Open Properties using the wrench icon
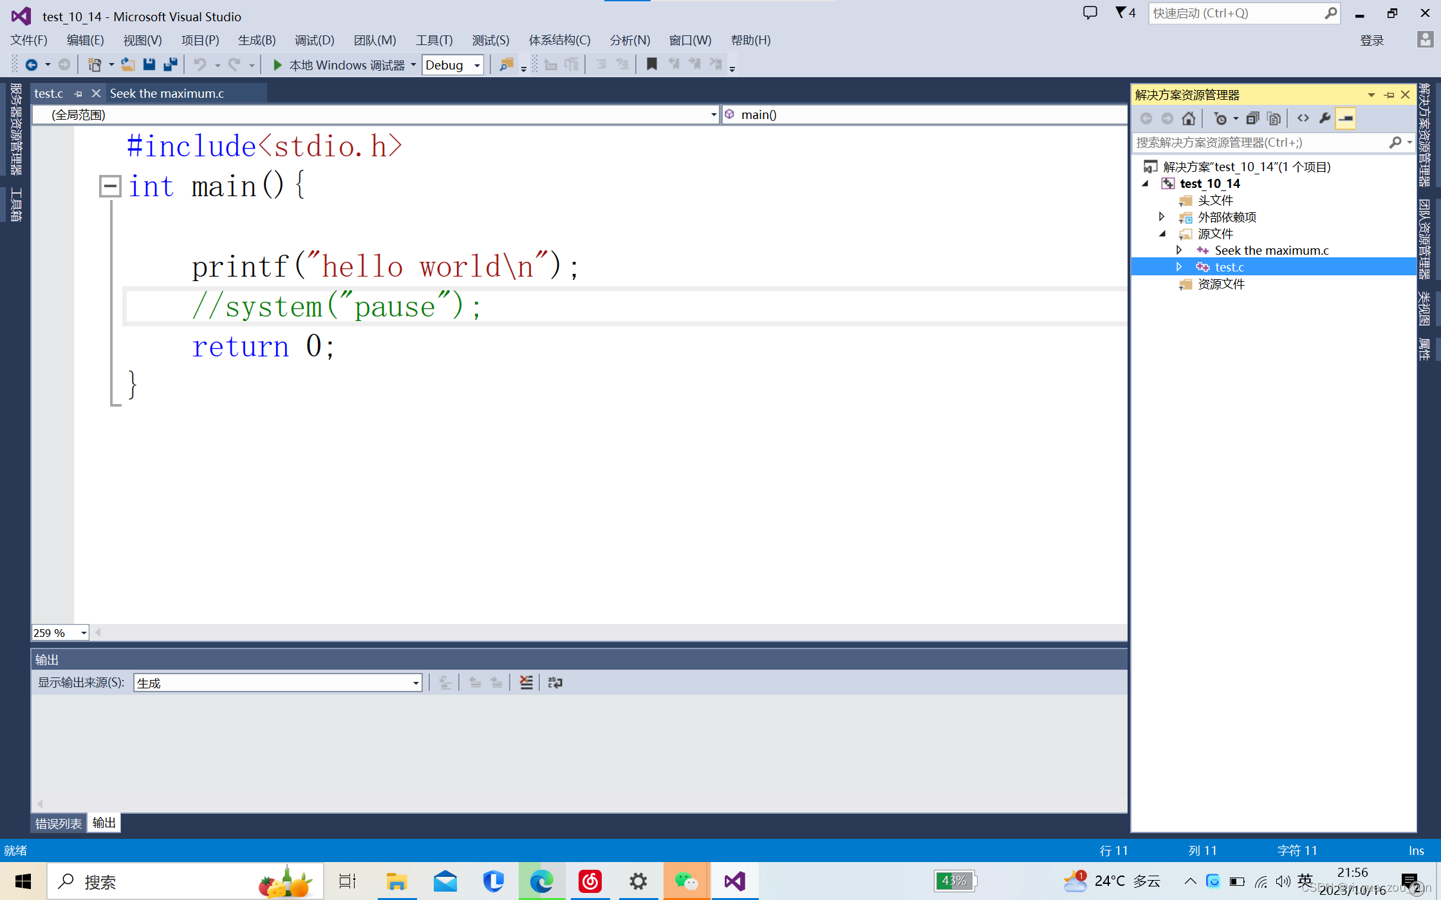Image resolution: width=1441 pixels, height=900 pixels. pyautogui.click(x=1325, y=118)
